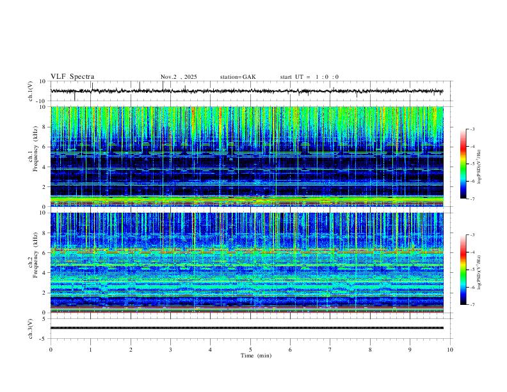Image resolution: width=507 pixels, height=392 pixels.
Task: Select the "start UT = 1 :0 :0" text
Action: click(x=309, y=77)
